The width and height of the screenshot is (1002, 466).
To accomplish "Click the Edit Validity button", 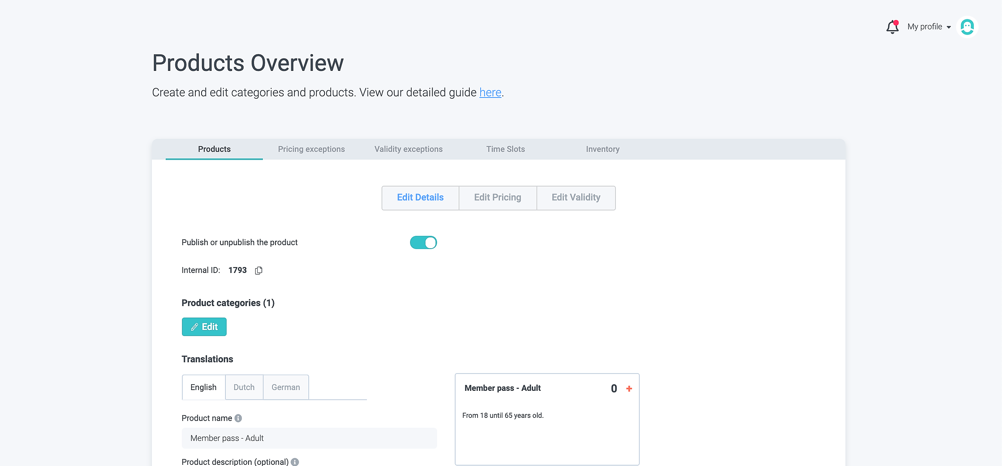I will click(576, 197).
